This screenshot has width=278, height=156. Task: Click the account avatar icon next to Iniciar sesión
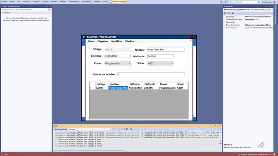pos(274,2)
